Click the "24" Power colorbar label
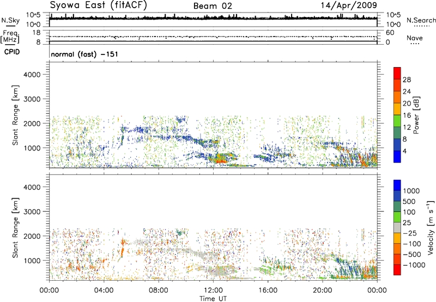436x302 pixels. pyautogui.click(x=407, y=92)
